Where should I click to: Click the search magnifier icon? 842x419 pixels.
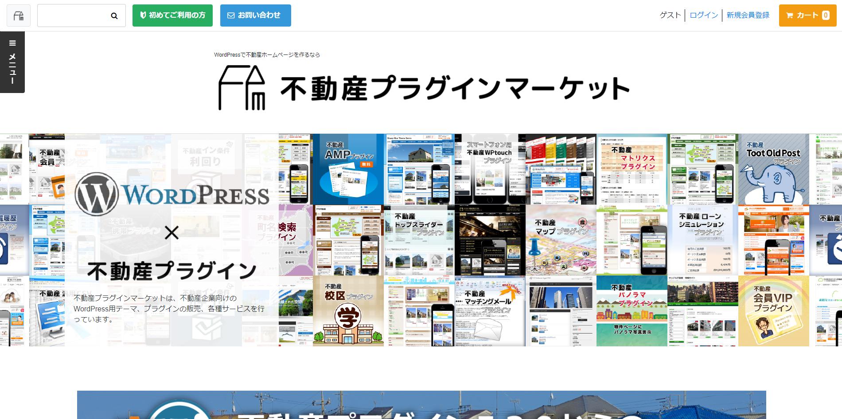click(114, 16)
